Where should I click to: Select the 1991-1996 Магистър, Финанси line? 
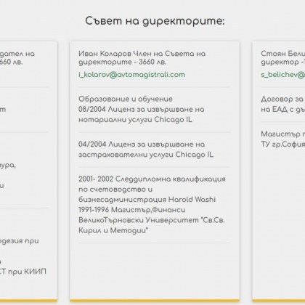(x=132, y=210)
